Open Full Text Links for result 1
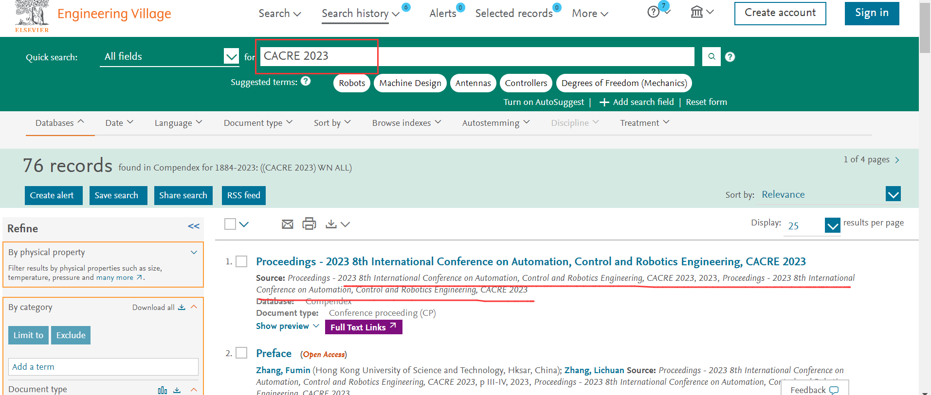This screenshot has height=395, width=931. (x=364, y=327)
